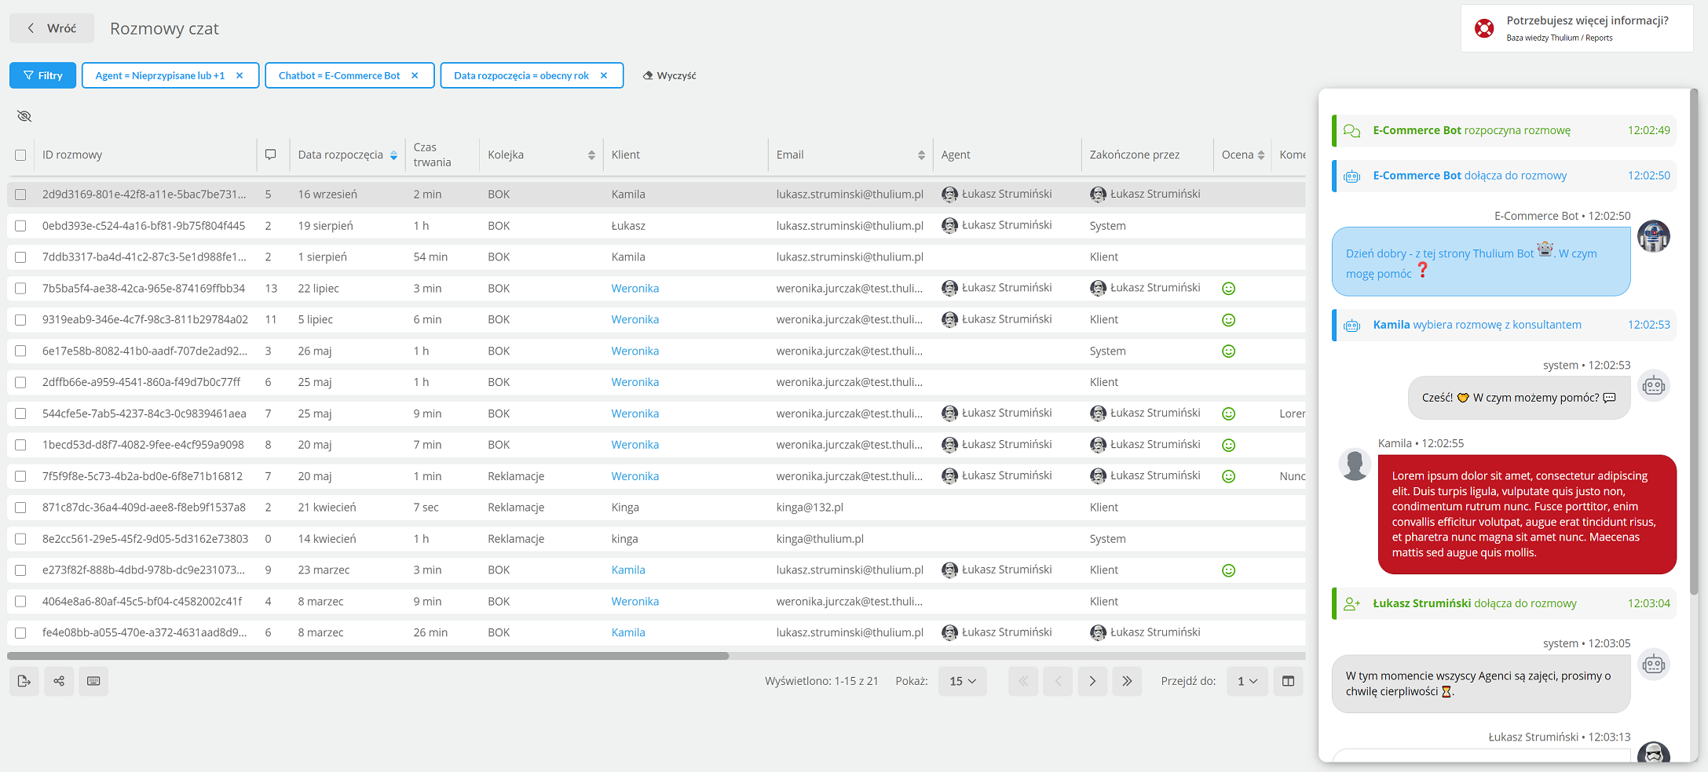Click the Agent column header
Image resolution: width=1708 pixels, height=772 pixels.
(956, 155)
